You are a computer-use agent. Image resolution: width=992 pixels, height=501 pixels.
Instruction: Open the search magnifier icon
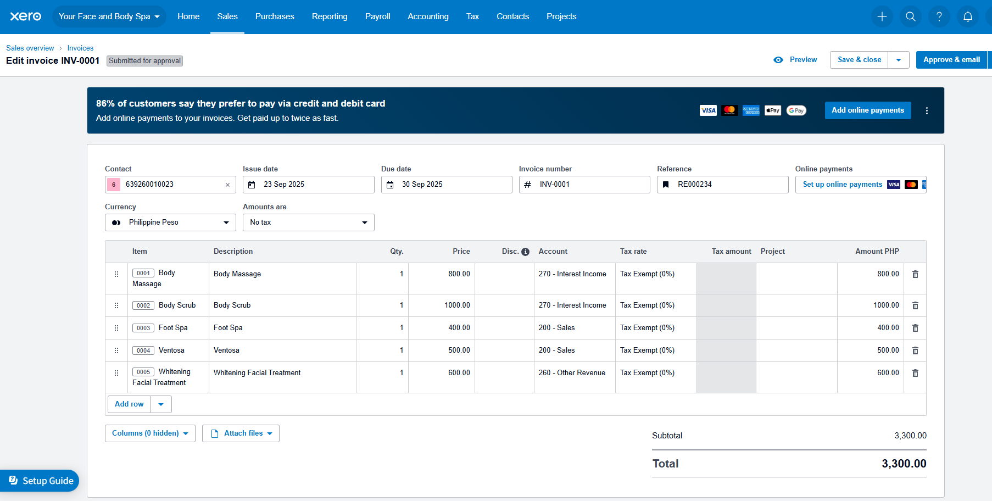[910, 16]
